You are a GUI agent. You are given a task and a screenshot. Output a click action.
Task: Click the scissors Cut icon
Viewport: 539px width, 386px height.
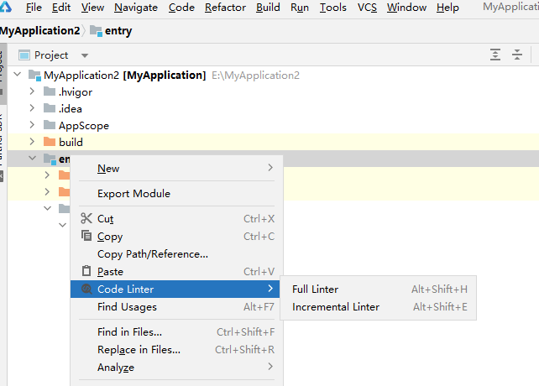86,218
